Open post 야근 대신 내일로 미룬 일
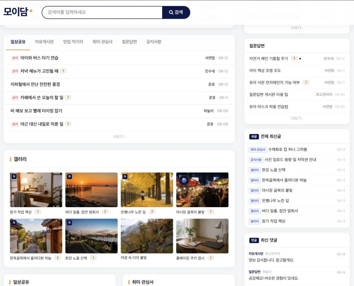This screenshot has height=286, width=354. (x=42, y=124)
